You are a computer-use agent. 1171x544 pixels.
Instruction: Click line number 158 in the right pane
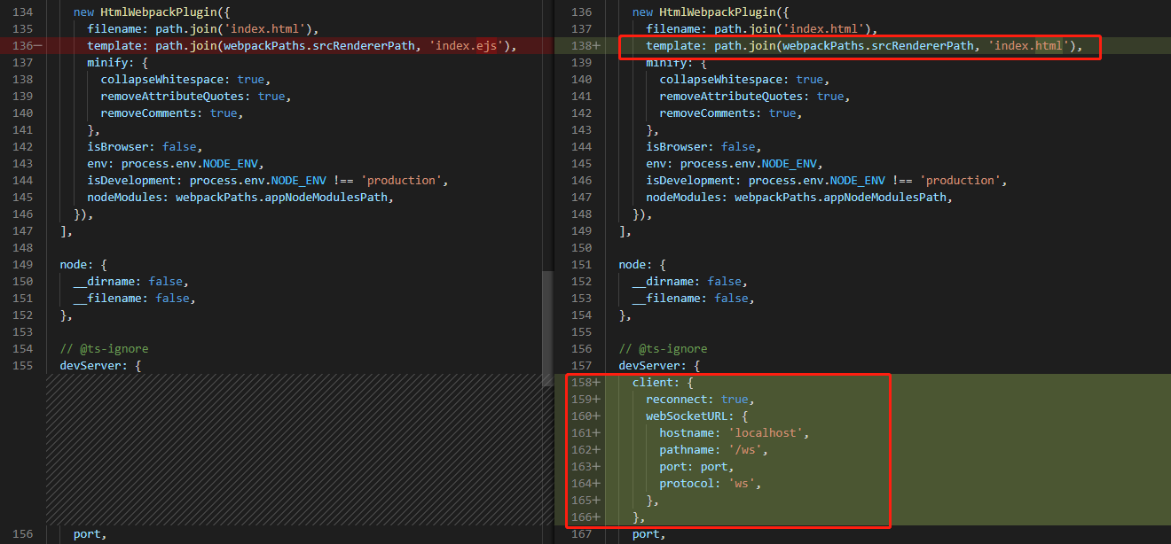coord(585,382)
